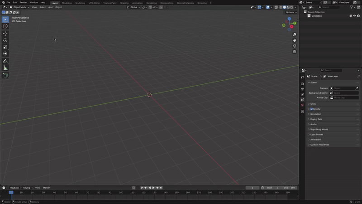Screen dimensions: 362x204
Task: Switch to the Modeling workspace tab
Action: coord(67,3)
